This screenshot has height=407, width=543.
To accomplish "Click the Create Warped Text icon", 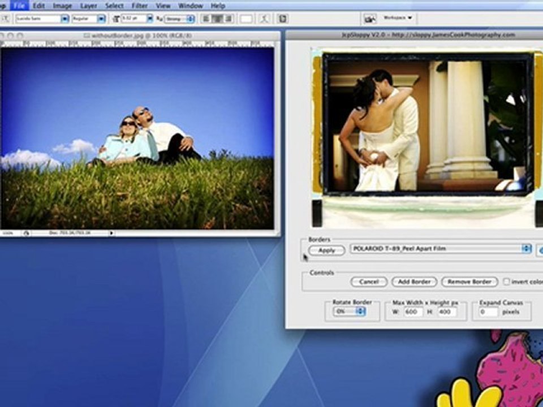I will [x=265, y=19].
